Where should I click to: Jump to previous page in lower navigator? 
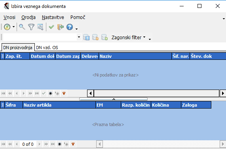coord(10,144)
